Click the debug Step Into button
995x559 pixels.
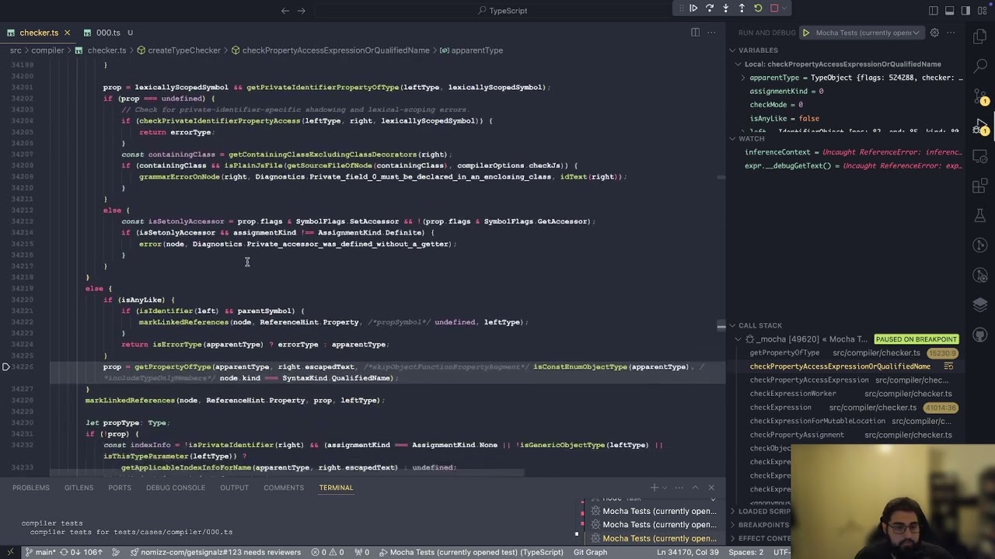[726, 9]
